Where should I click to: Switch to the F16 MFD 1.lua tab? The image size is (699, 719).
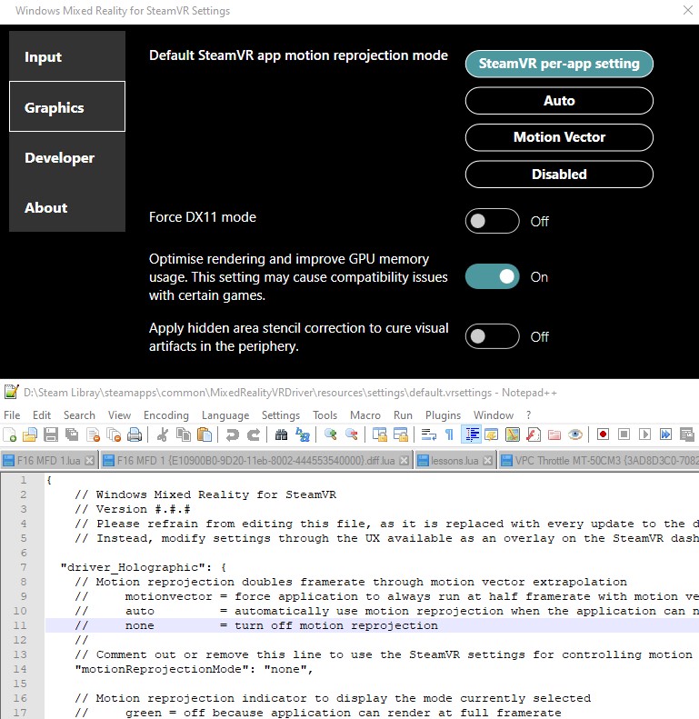(x=49, y=460)
